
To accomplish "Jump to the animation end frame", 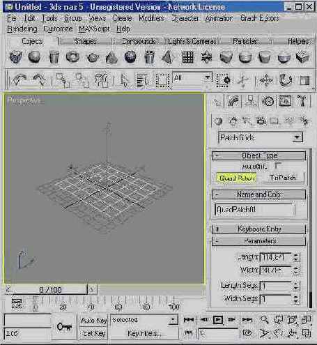I will click(x=247, y=320).
